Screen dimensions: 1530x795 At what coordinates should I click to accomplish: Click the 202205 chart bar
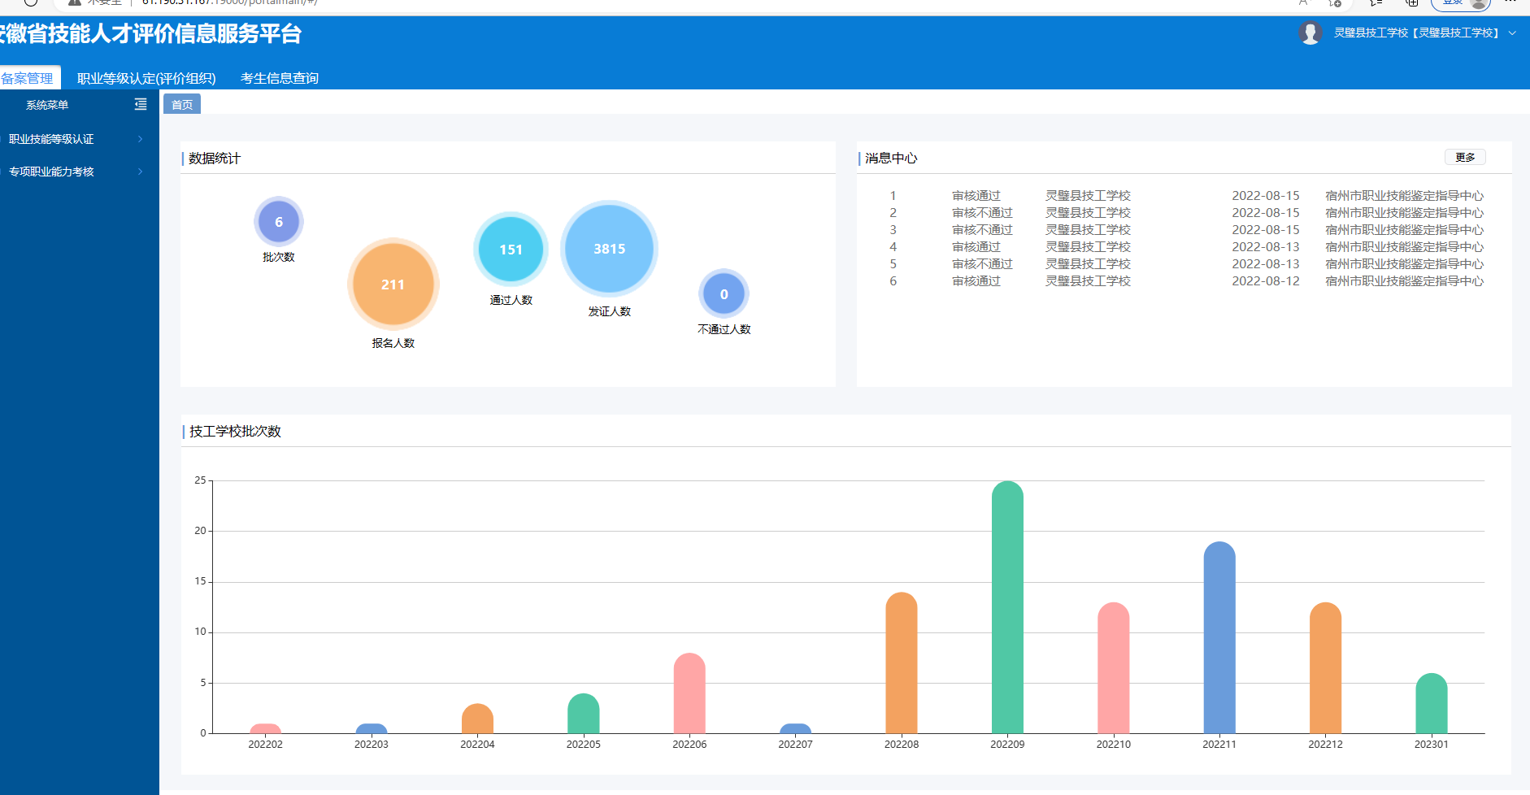(583, 714)
